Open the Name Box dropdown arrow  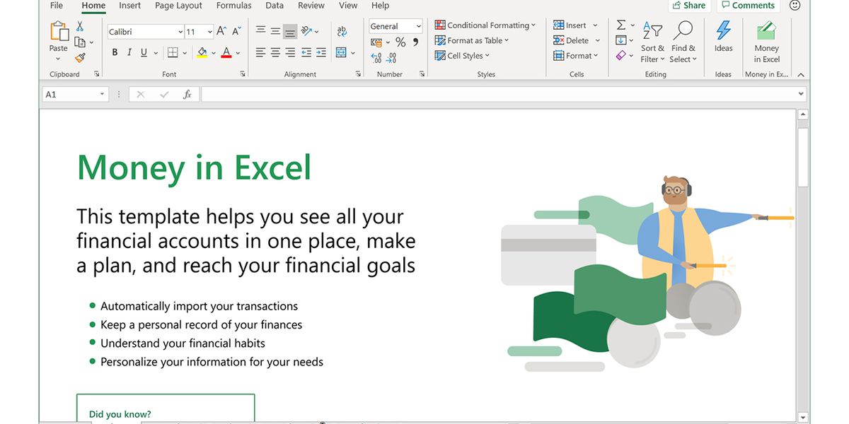tap(102, 94)
